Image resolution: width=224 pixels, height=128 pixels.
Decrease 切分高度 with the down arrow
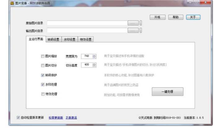[94, 66]
